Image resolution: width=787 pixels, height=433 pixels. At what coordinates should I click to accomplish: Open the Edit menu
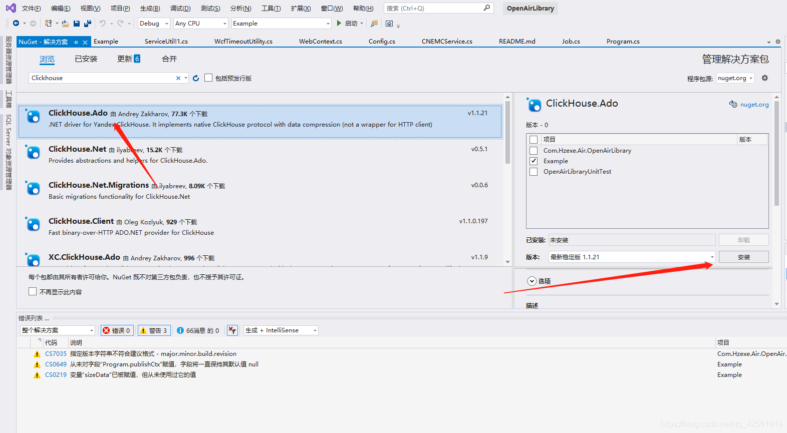pos(61,9)
